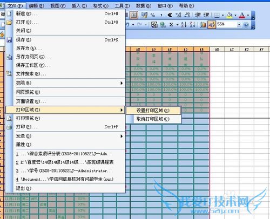Open recent file 1 综合素质评分表
This screenshot has width=270, height=219.
point(65,154)
